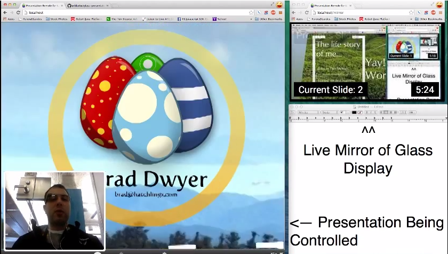Viewport: 448px width, 254px height.
Task: Open Chrome menu in mirror browser window
Action: [441, 13]
